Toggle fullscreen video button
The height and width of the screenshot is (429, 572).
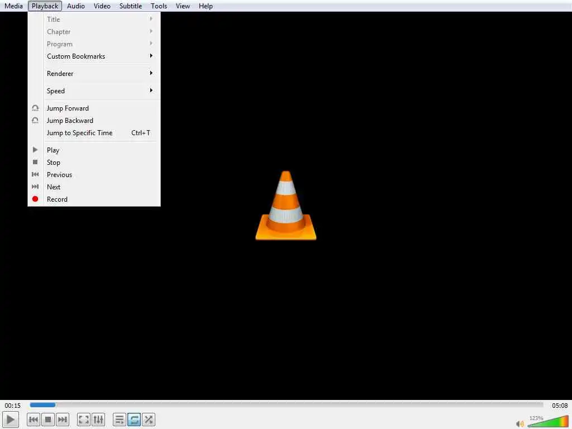84,420
